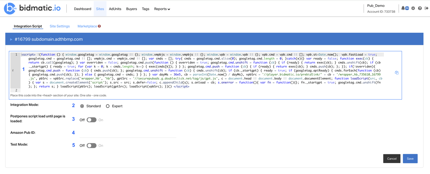The width and height of the screenshot is (430, 174).
Task: Click the Save button
Action: coord(410,158)
